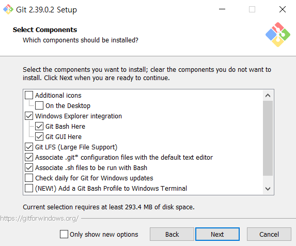Uncheck Windows Explorer integration
296x246 pixels.
pyautogui.click(x=29, y=116)
